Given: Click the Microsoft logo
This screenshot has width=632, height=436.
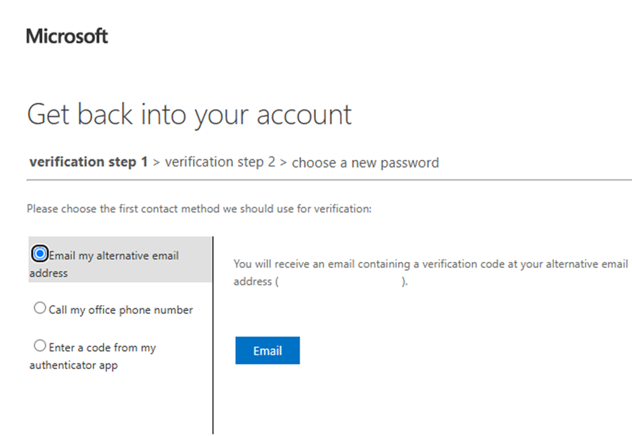Looking at the screenshot, I should [67, 36].
